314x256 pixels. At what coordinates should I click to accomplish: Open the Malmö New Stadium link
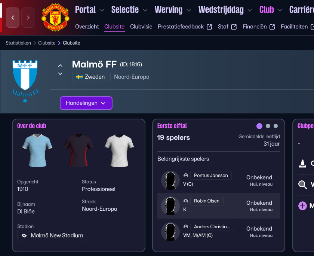click(52, 235)
